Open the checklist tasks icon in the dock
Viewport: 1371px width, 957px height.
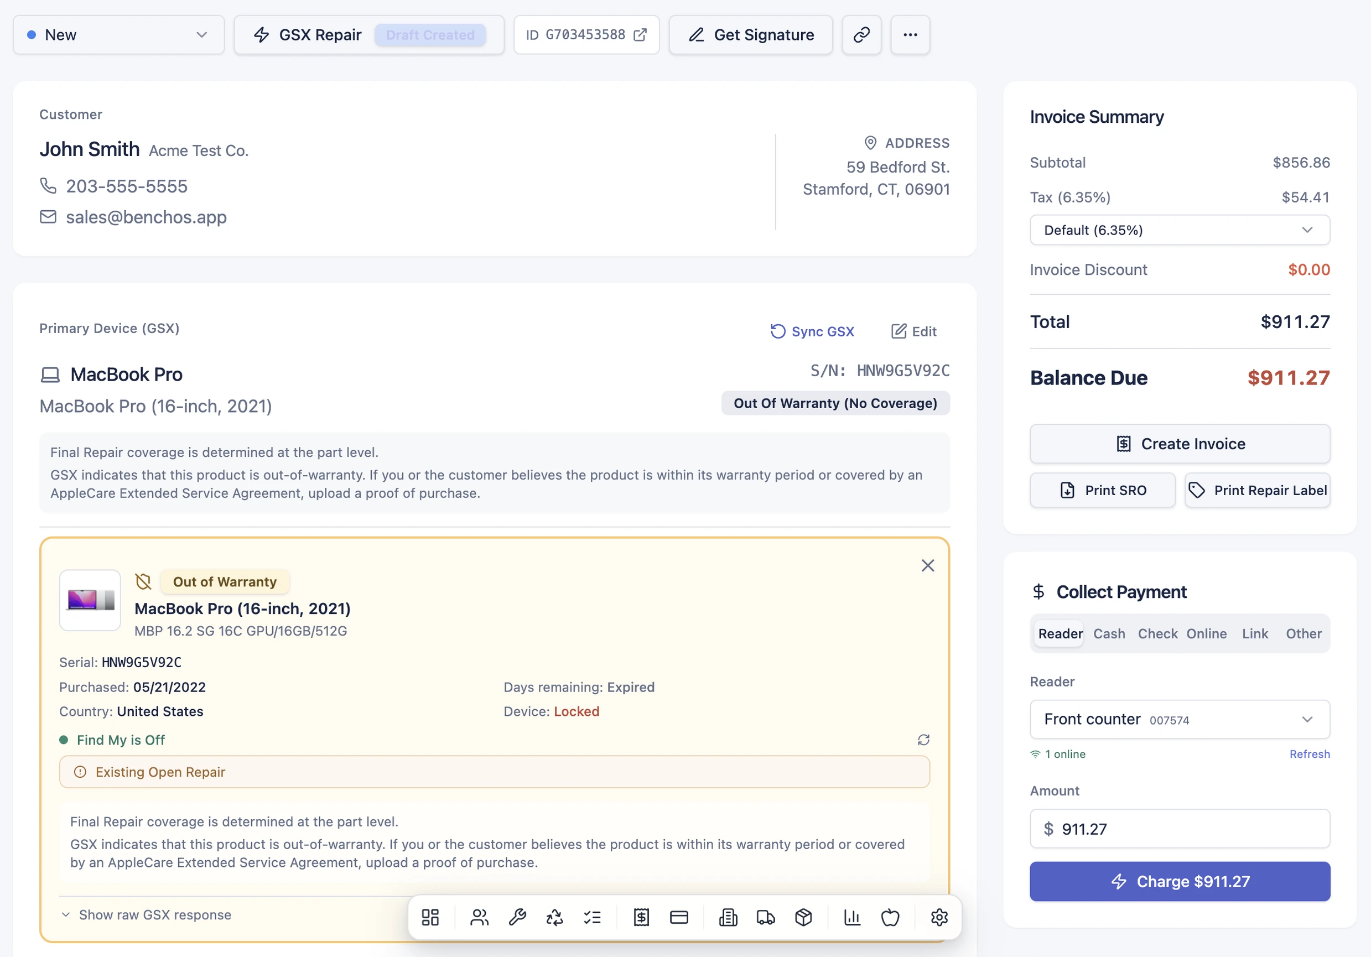pos(593,917)
